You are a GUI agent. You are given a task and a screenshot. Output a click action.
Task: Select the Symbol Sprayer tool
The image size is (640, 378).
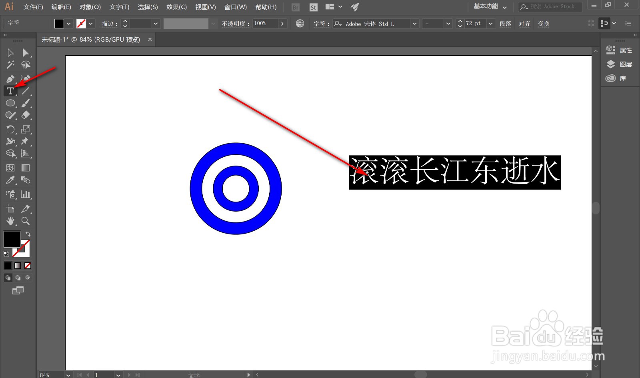click(10, 194)
